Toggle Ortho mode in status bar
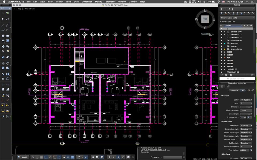This screenshot has width=257, height=160. point(46,157)
